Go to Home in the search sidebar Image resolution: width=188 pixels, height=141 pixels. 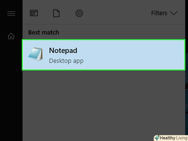11,36
